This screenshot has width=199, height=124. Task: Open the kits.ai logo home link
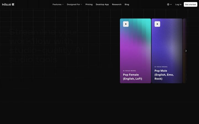point(8,4)
